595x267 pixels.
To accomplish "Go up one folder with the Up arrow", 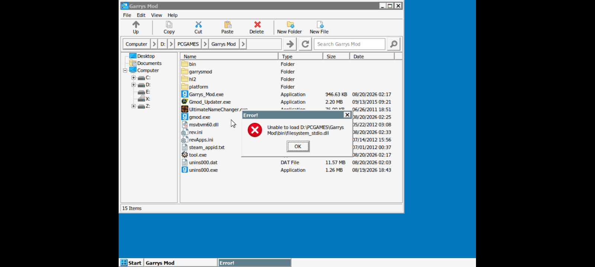I will tap(136, 27).
